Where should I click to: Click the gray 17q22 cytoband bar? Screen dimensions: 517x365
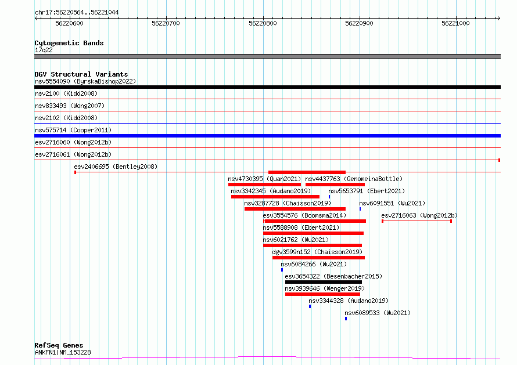tap(267, 56)
